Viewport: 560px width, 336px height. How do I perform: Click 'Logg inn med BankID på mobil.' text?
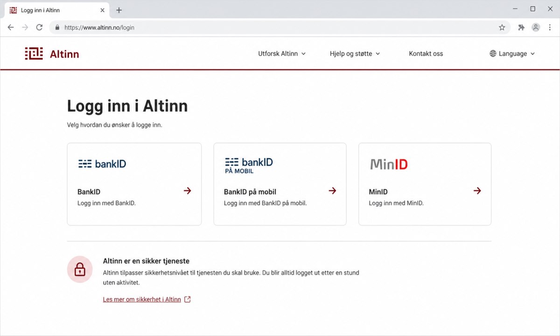pos(265,203)
